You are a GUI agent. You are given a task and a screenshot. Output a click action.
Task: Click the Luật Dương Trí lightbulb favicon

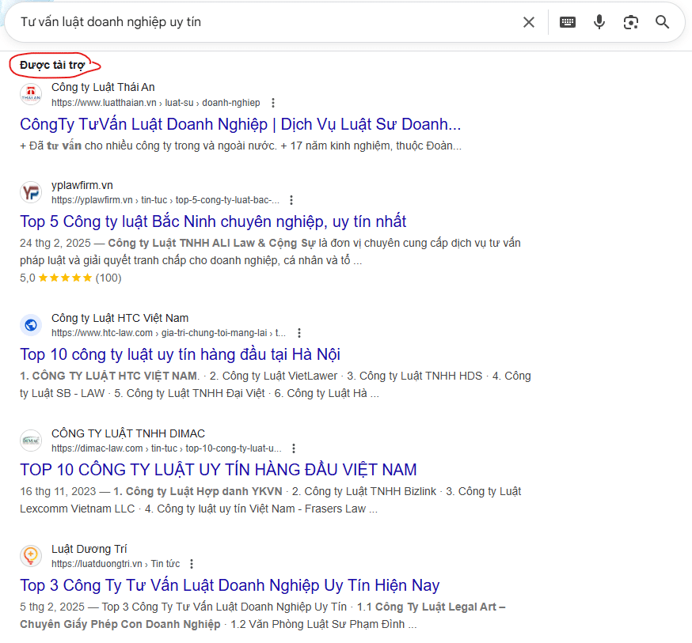(x=31, y=556)
